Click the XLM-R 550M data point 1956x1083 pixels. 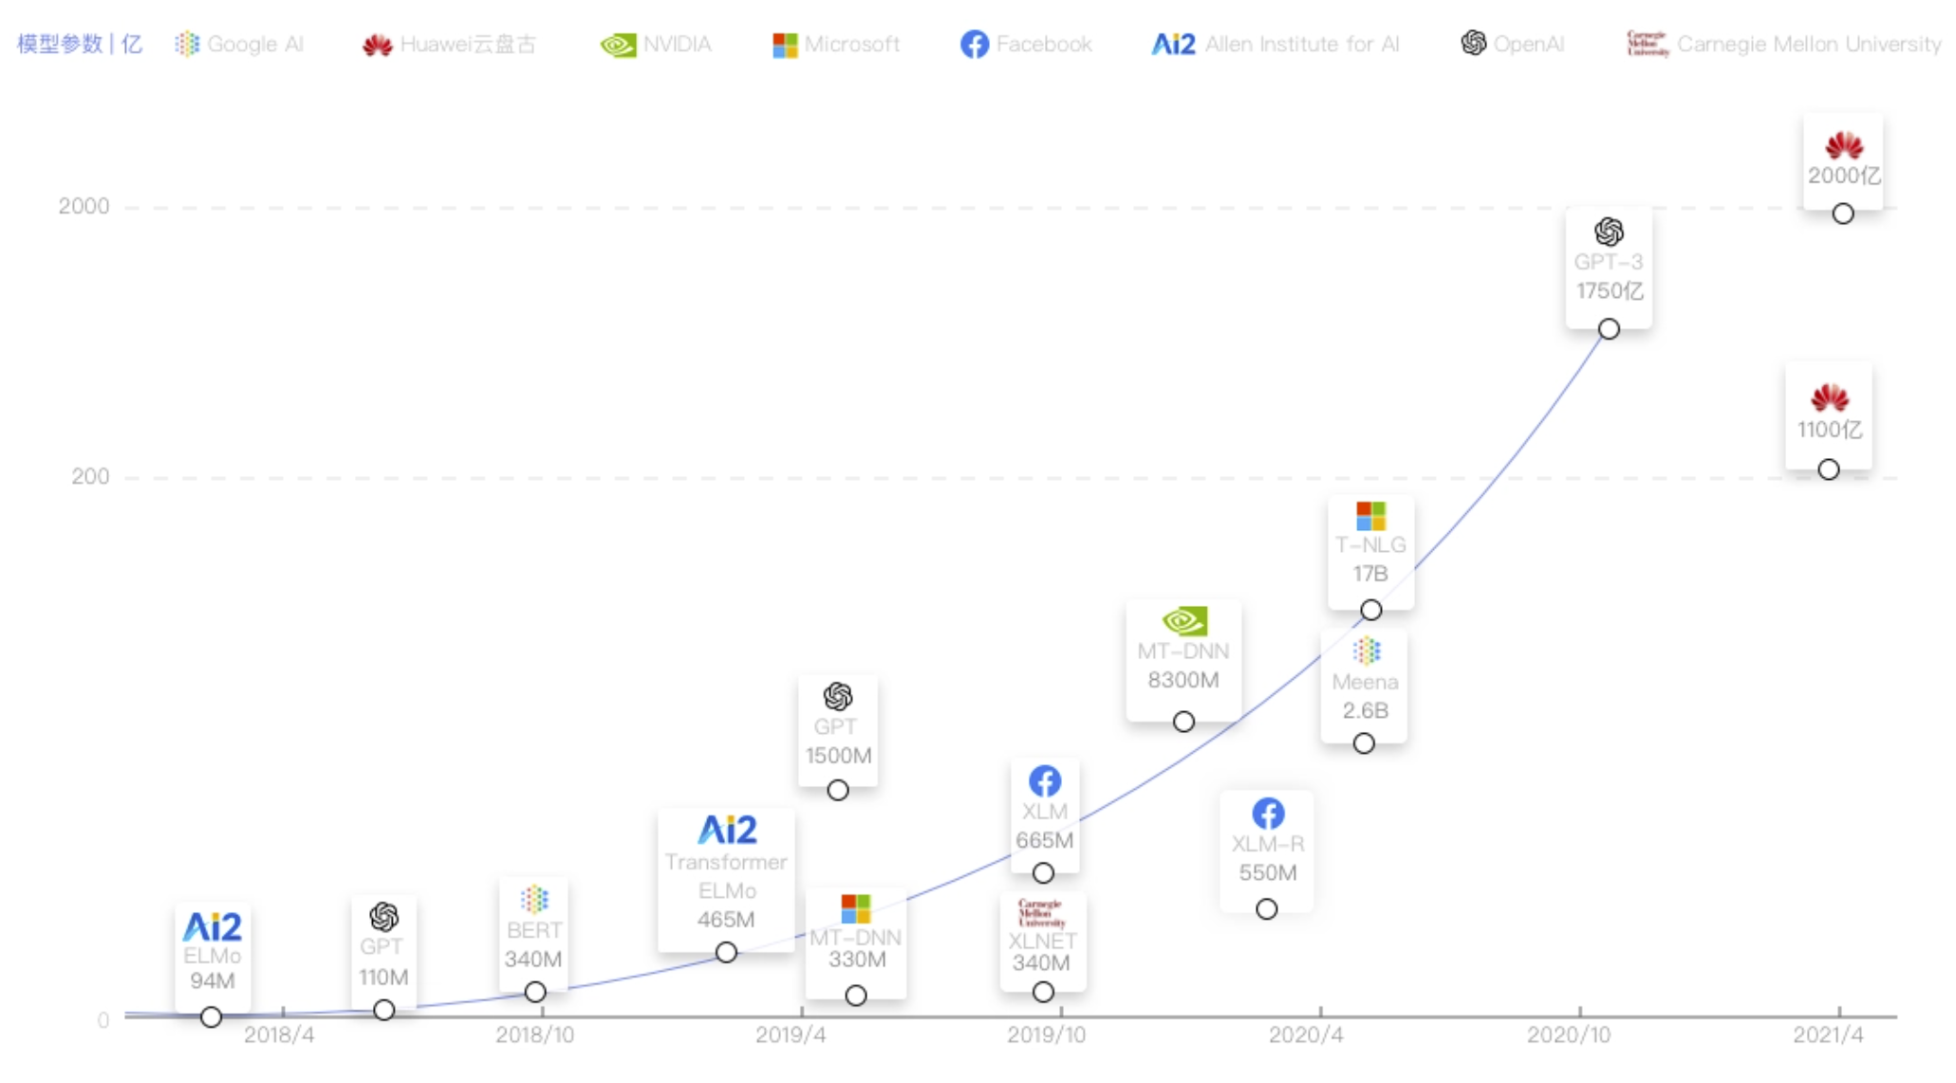tap(1266, 909)
